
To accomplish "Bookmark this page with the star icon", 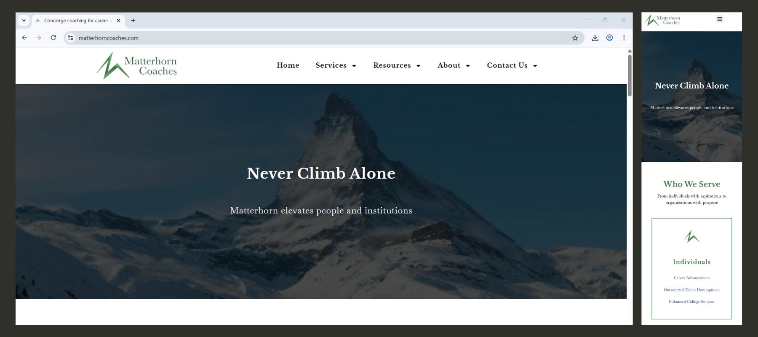I will pyautogui.click(x=575, y=38).
